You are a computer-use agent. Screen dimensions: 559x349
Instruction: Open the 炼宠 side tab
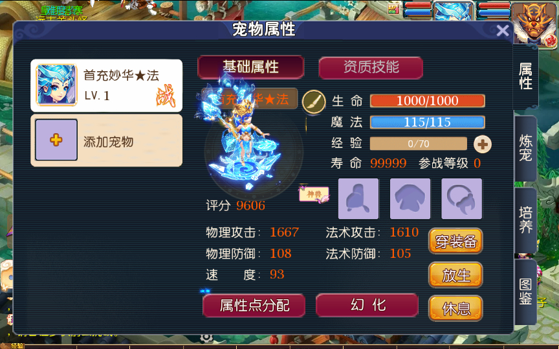[525, 148]
